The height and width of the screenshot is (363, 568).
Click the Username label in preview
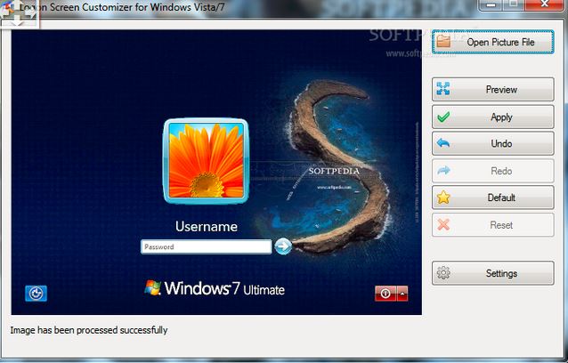[x=207, y=227]
